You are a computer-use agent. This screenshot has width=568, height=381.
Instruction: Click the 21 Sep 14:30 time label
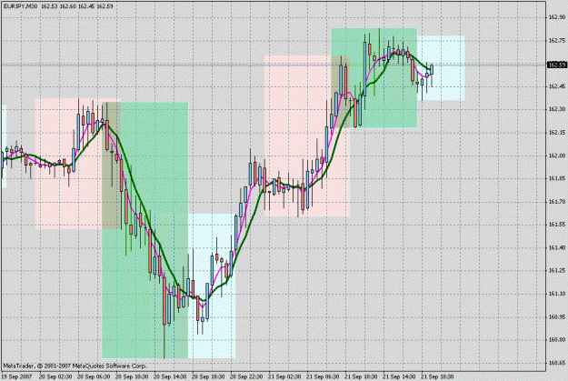(400, 376)
